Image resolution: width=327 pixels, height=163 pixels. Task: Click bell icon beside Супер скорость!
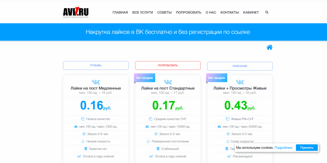click(x=228, y=141)
